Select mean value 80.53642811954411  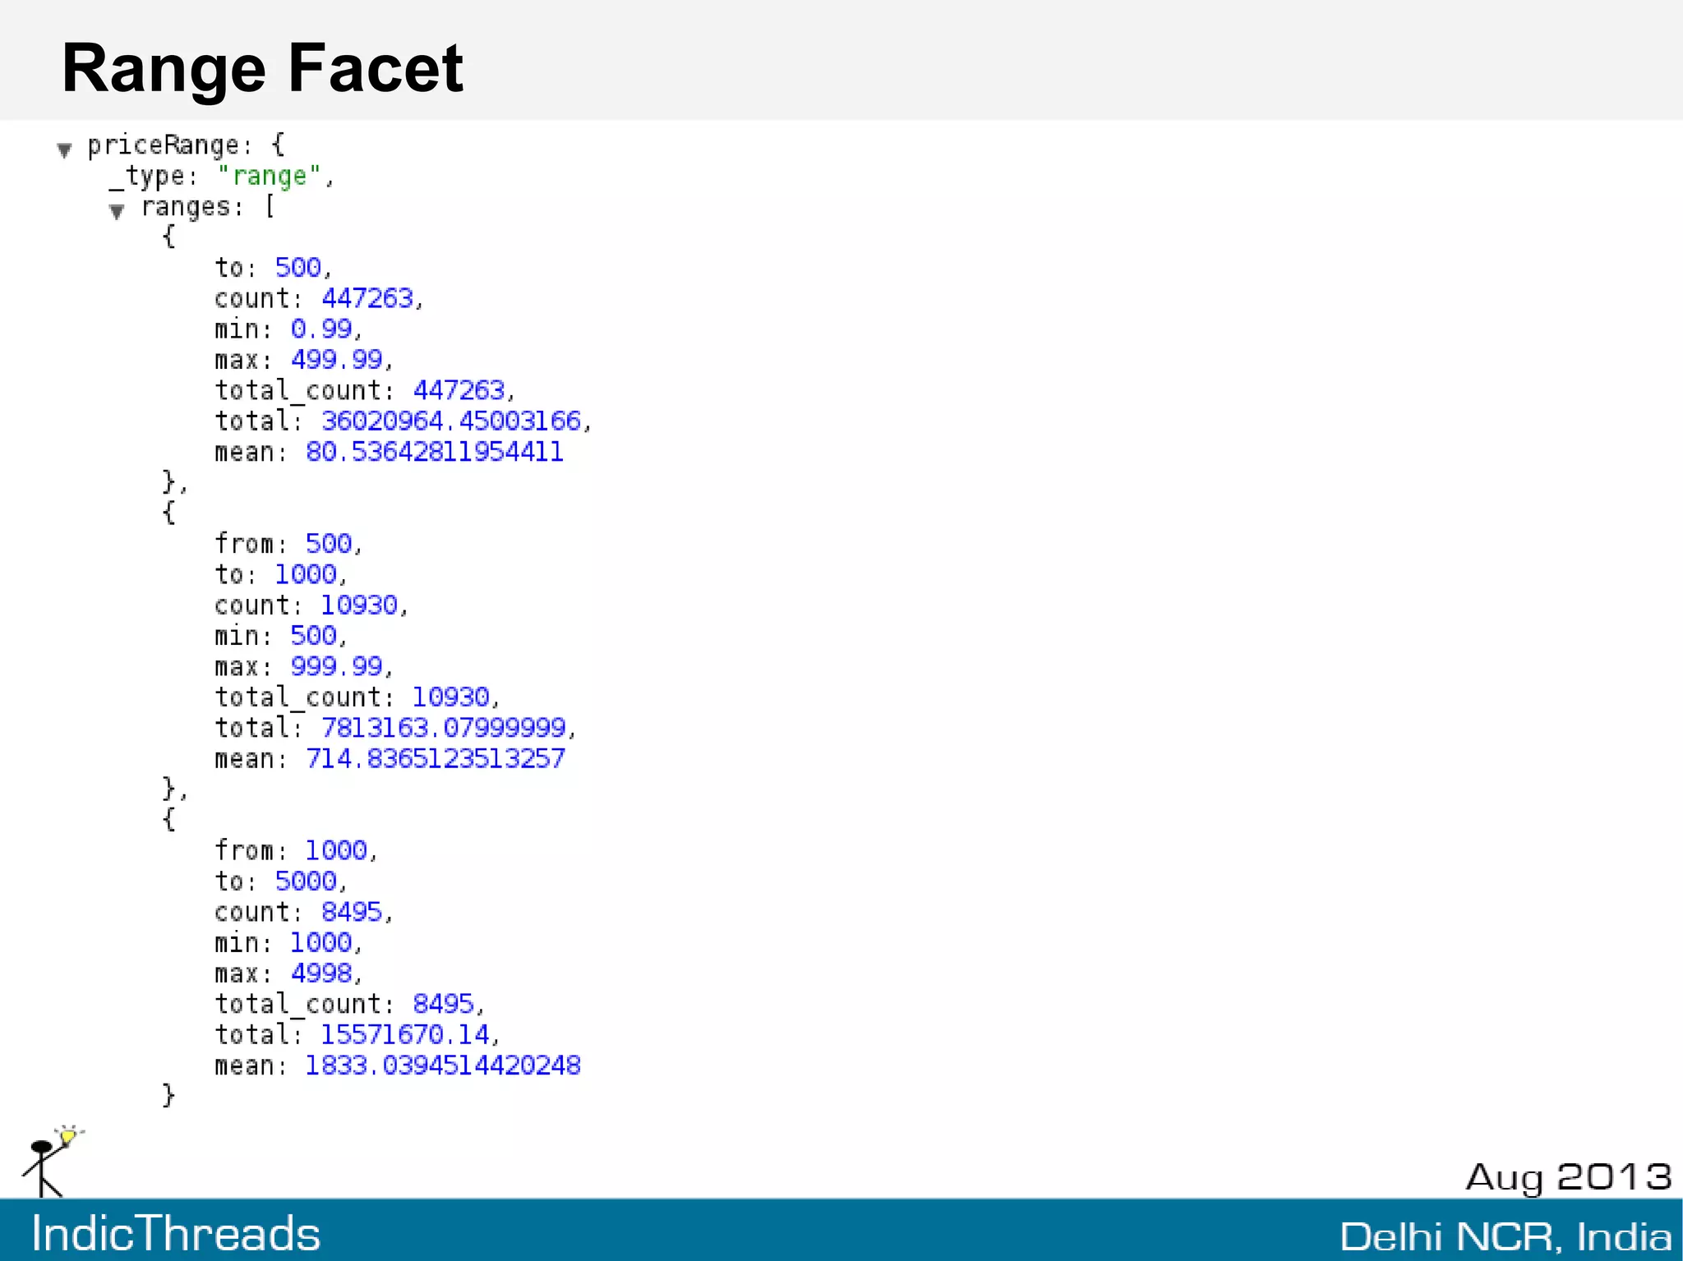(435, 451)
